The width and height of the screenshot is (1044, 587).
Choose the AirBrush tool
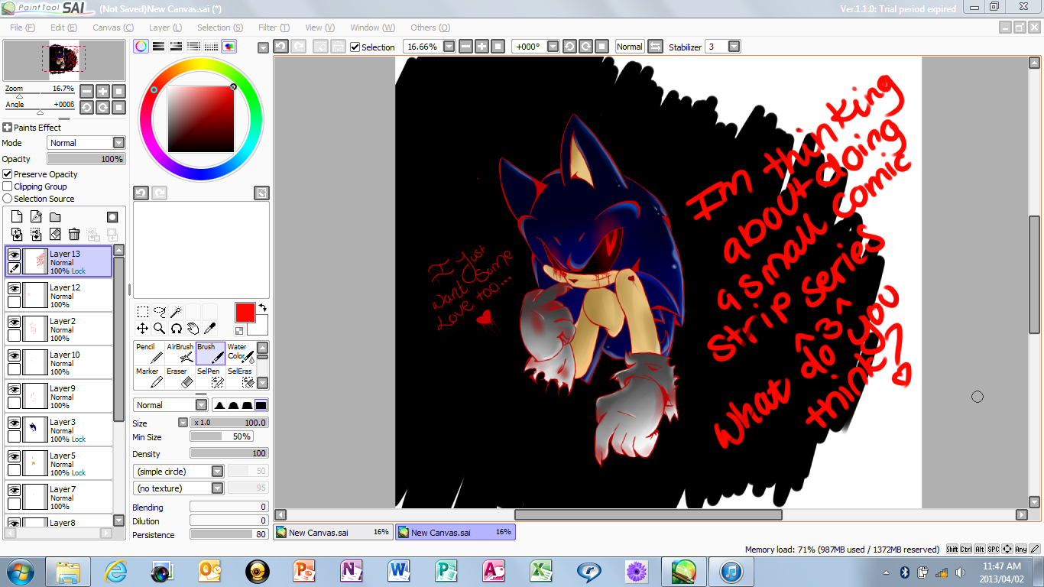[x=180, y=353]
